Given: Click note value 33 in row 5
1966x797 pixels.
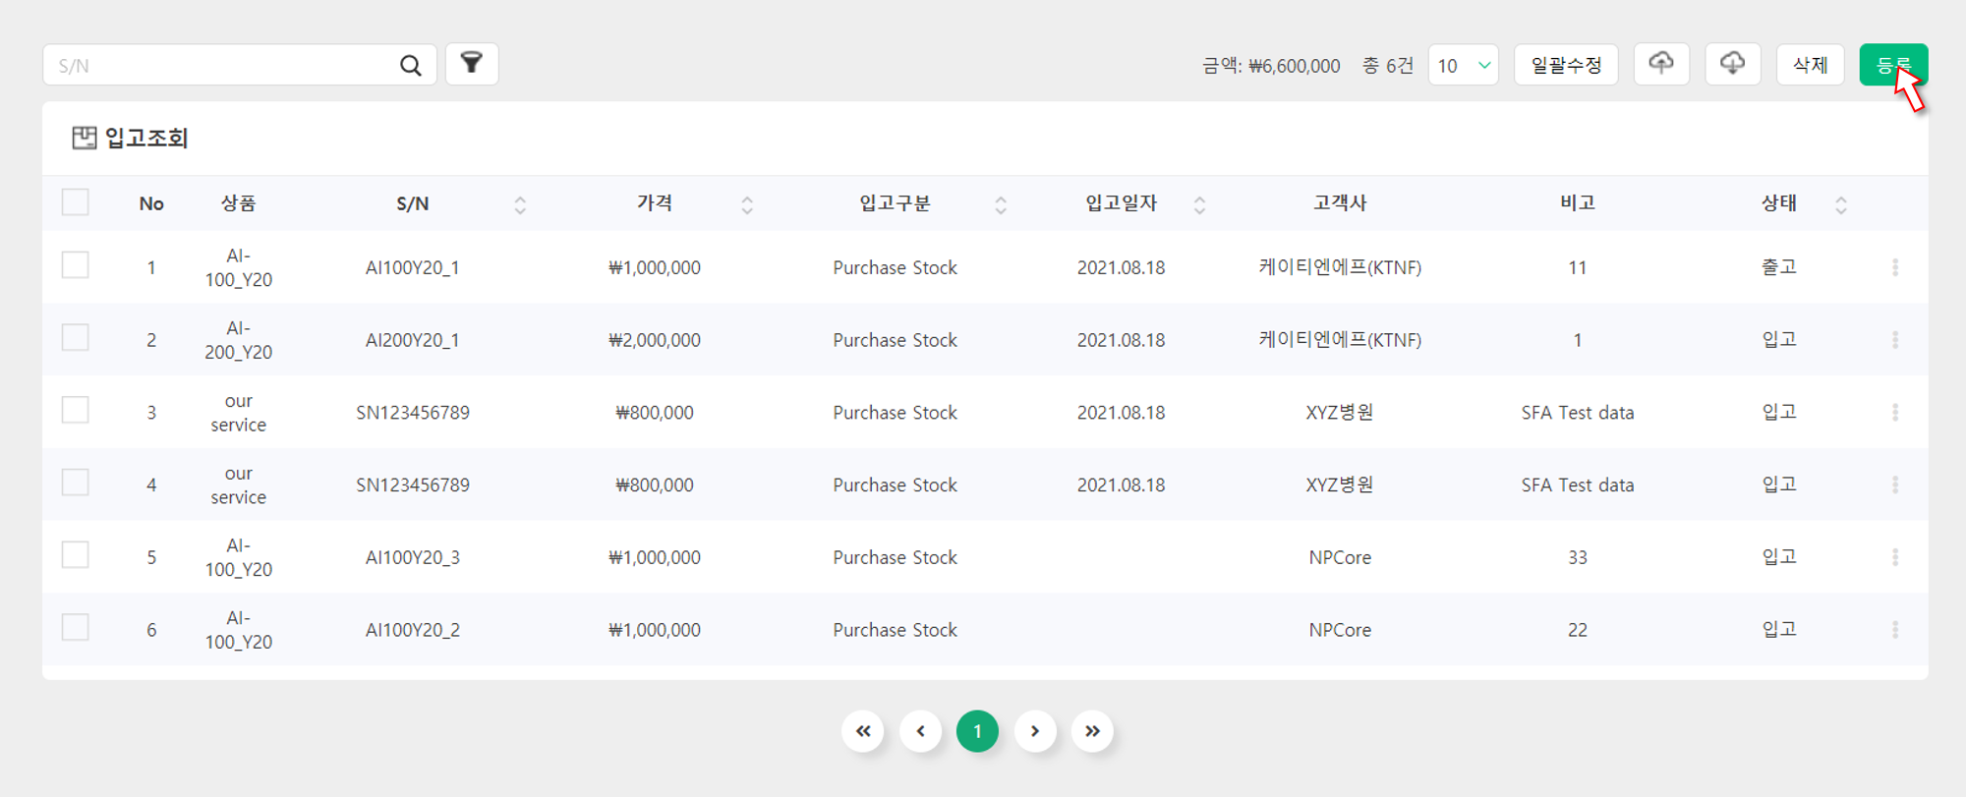Looking at the screenshot, I should click(x=1578, y=557).
